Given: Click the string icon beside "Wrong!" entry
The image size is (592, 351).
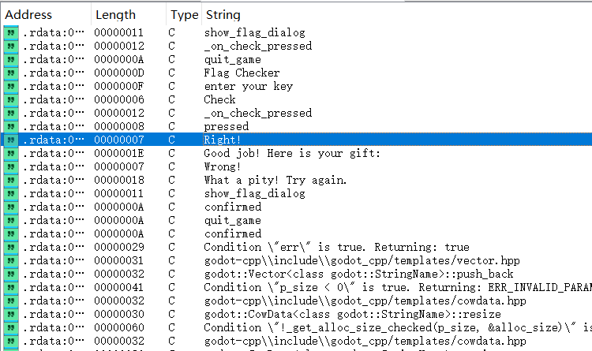Looking at the screenshot, I should [x=10, y=166].
